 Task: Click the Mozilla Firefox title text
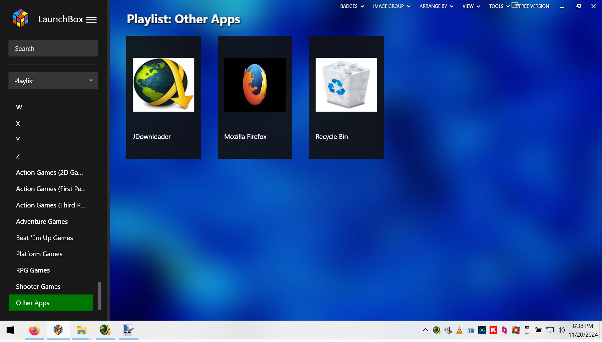click(245, 137)
